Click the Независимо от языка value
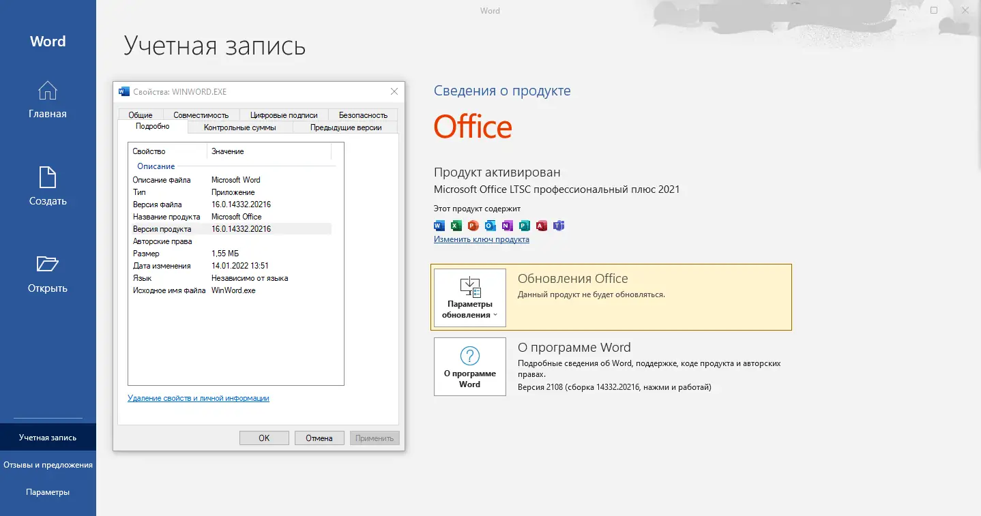 click(250, 278)
